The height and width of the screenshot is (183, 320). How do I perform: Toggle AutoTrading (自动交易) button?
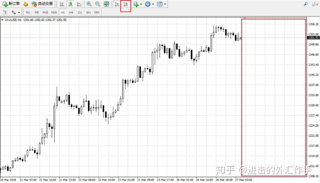click(x=42, y=4)
